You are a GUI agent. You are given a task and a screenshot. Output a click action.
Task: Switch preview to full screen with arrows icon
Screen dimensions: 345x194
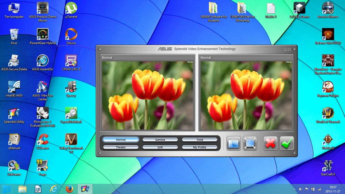[250, 143]
